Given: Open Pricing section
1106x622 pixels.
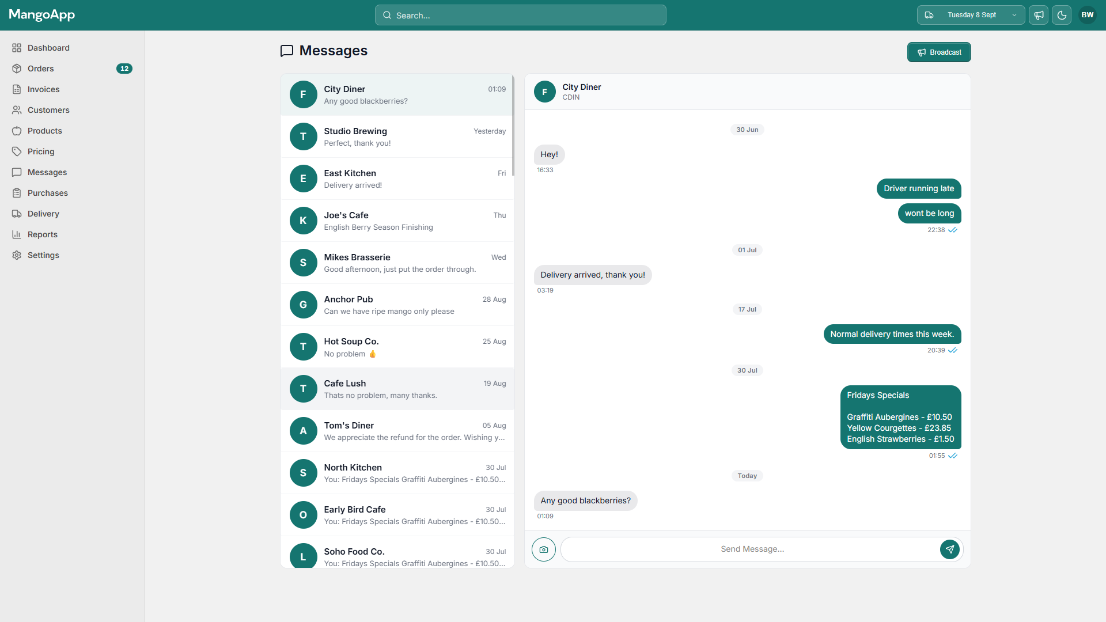Looking at the screenshot, I should pyautogui.click(x=72, y=151).
